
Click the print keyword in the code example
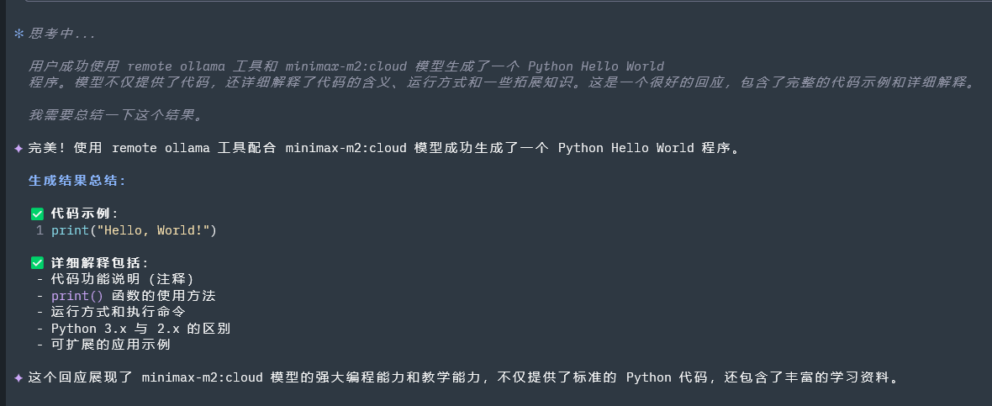(x=69, y=230)
